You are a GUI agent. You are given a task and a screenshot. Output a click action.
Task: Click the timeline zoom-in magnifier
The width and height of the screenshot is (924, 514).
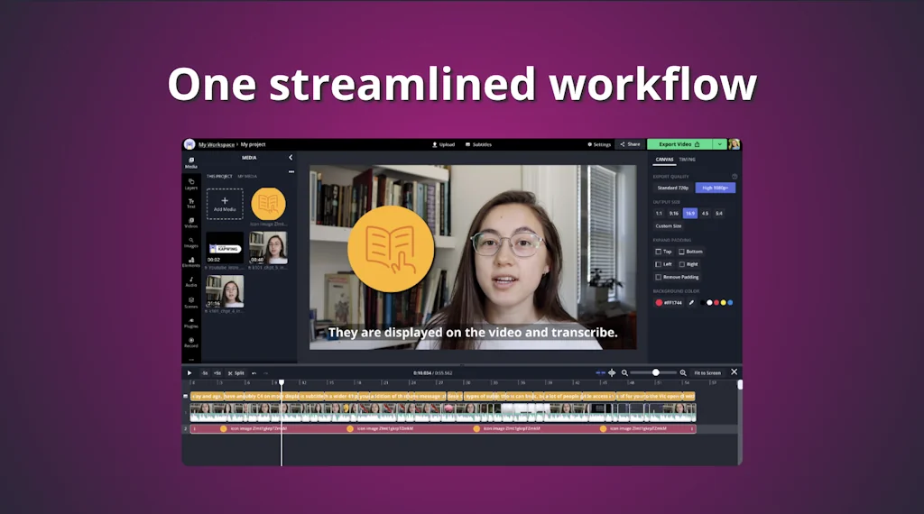[683, 372]
